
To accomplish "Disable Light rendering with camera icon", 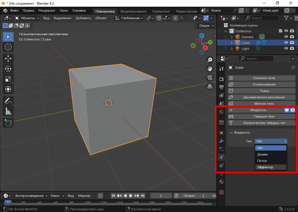I will [x=292, y=49].
